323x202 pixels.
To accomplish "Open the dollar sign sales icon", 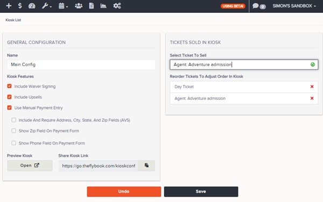I will click(x=20, y=6).
